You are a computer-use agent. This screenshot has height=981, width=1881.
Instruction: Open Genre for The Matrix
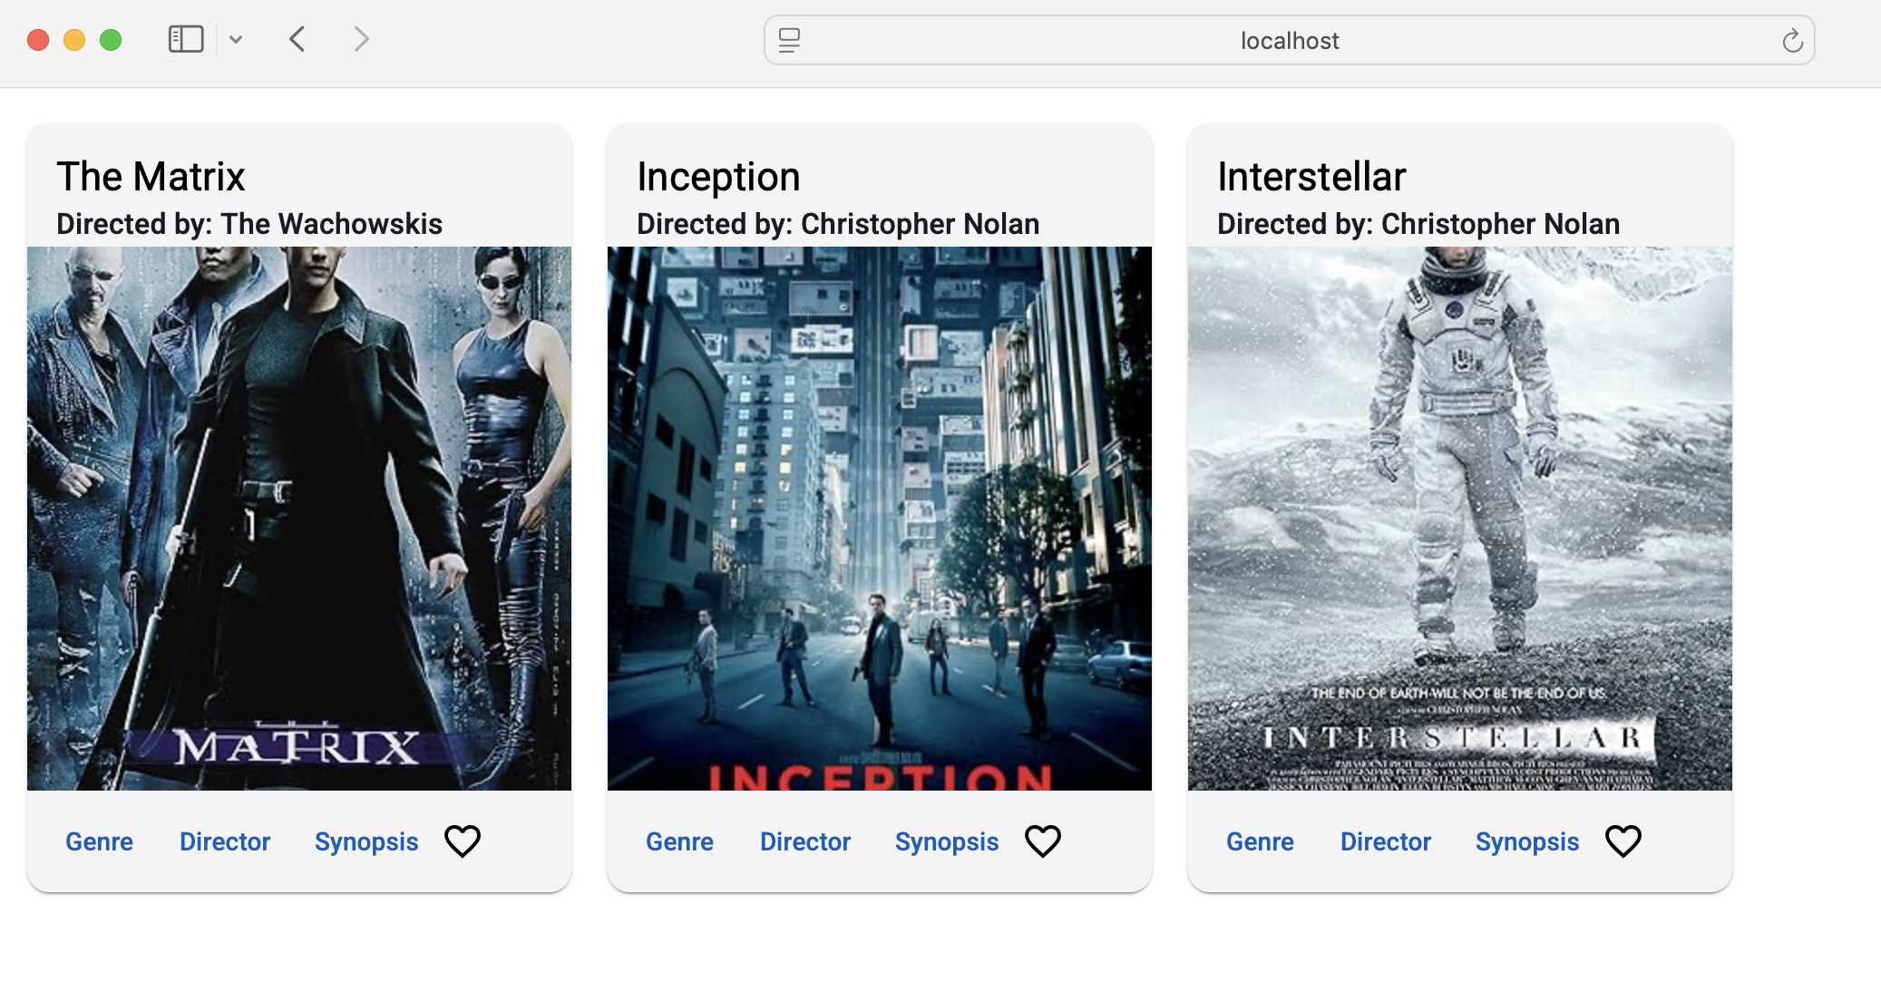pyautogui.click(x=99, y=841)
